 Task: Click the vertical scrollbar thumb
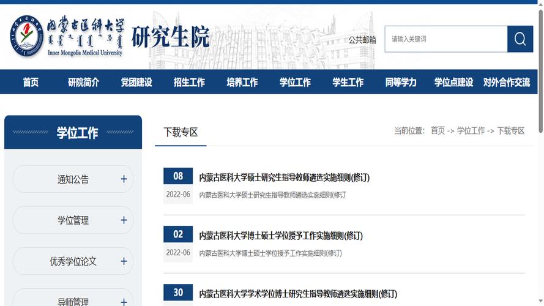point(540,71)
